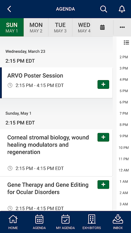Image resolution: width=131 pixels, height=233 pixels.
Task: Go to Home in bottom bar
Action: point(13,222)
